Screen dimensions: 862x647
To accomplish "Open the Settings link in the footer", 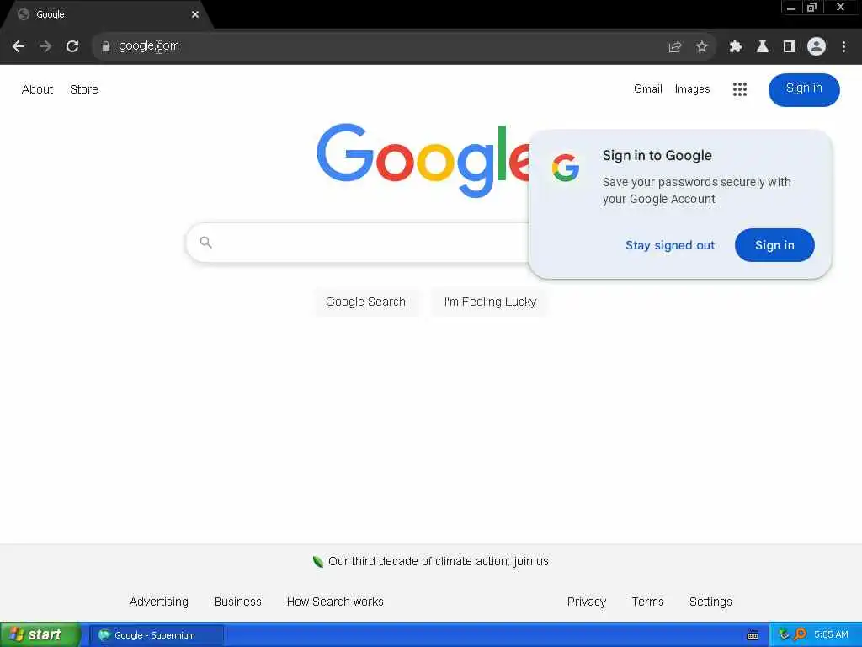I will tap(710, 602).
